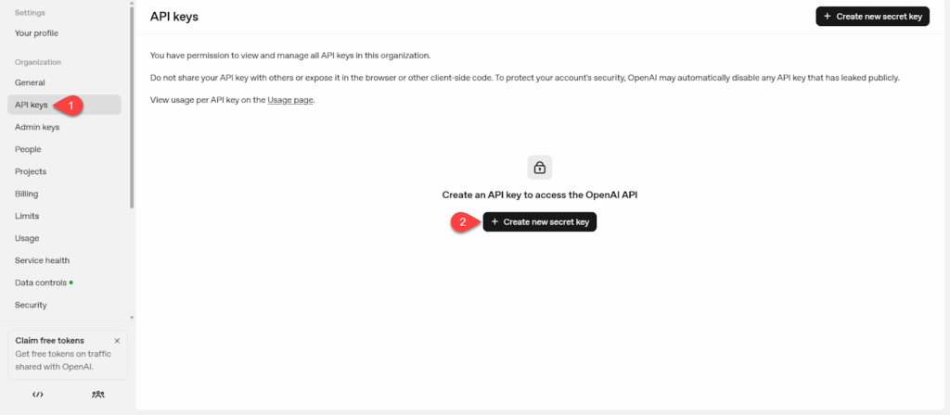This screenshot has width=950, height=415.
Task: Check the Service health page
Action: 42,260
